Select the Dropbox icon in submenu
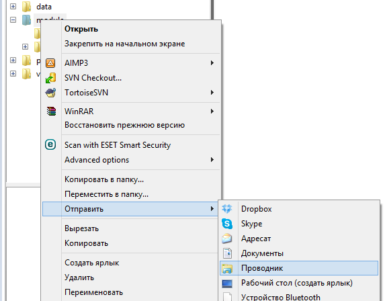385x301 pixels. pos(227,209)
